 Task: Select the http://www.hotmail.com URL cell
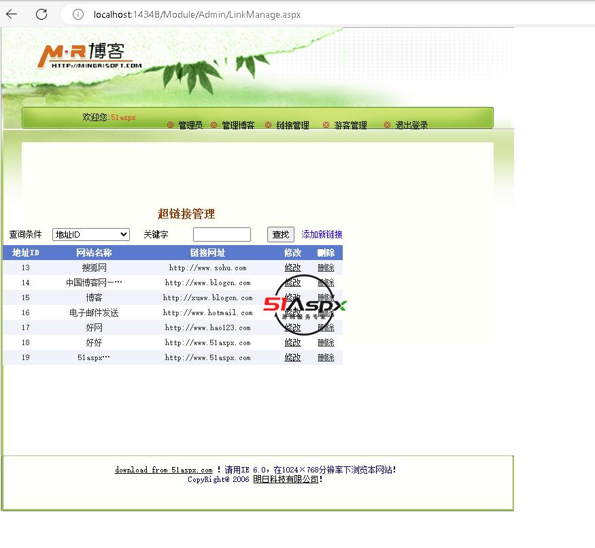tap(207, 312)
